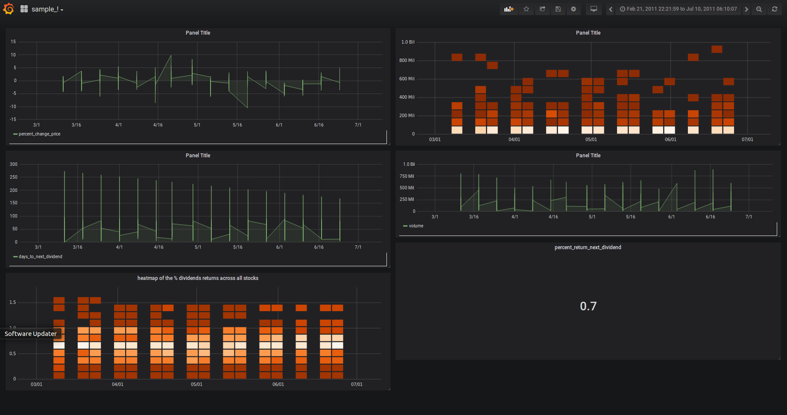Open the Grafana logo home menu
This screenshot has height=415, width=787.
(x=9, y=9)
